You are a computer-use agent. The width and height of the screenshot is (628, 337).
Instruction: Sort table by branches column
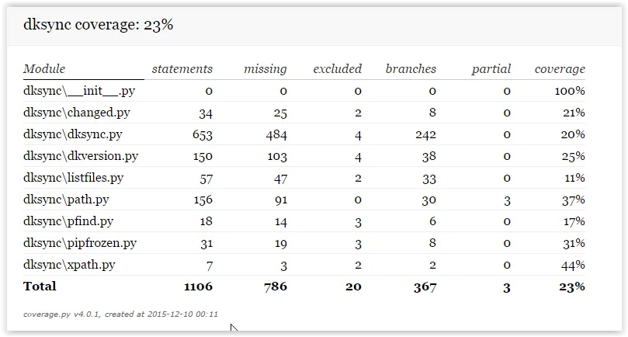[x=411, y=69]
